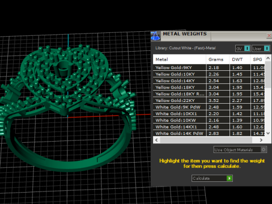Click the 1.63 DWT cell
272x204 pixels.
pos(240,81)
